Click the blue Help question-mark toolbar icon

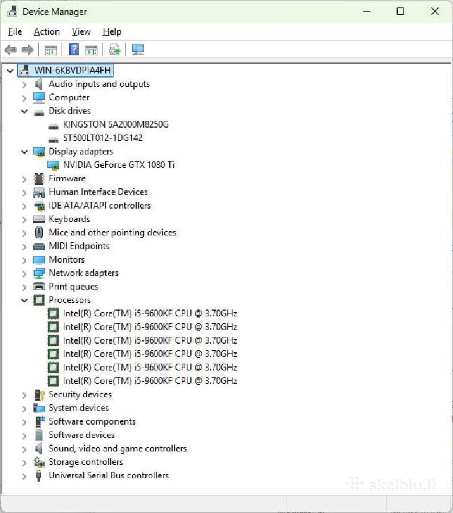point(74,50)
